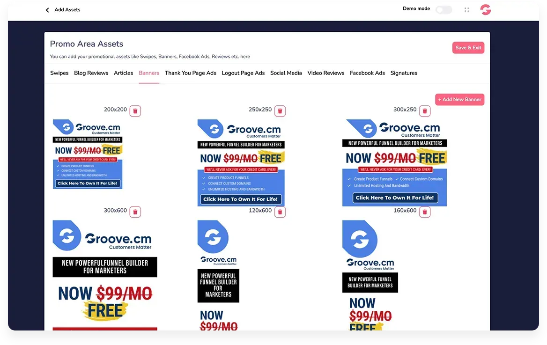
Task: Select the Banners tab
Action: point(149,73)
